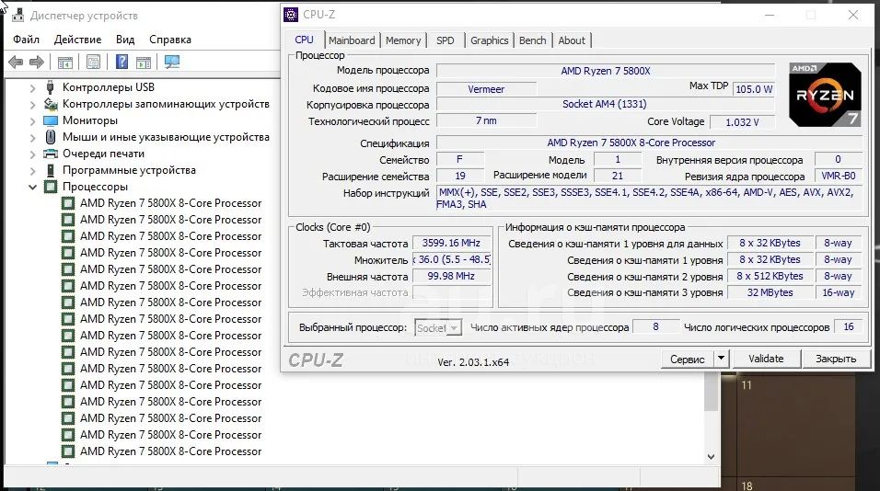Open the Properties toolbar icon in Device Manager
The width and height of the screenshot is (880, 491).
coord(94,62)
